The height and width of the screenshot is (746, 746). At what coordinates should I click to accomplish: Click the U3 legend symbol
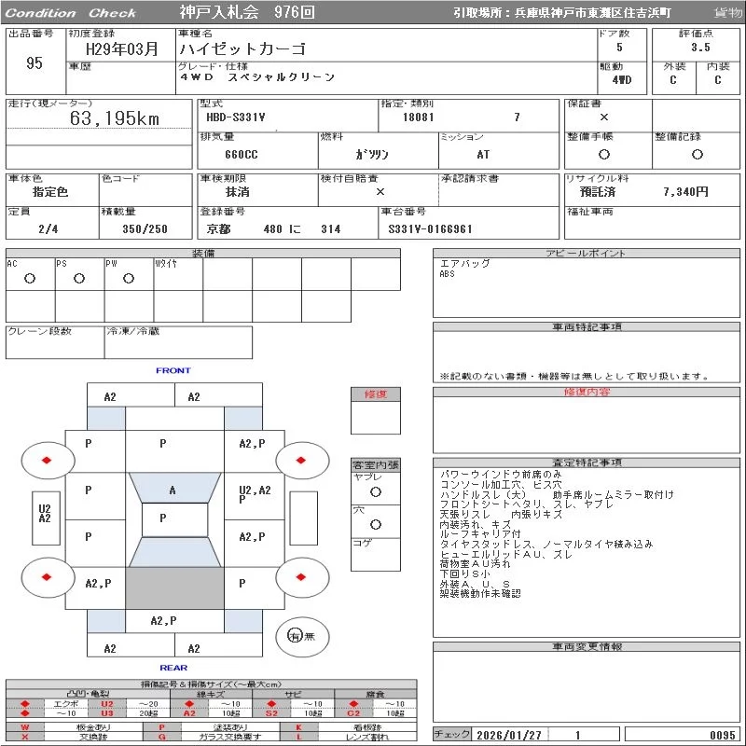(x=107, y=713)
